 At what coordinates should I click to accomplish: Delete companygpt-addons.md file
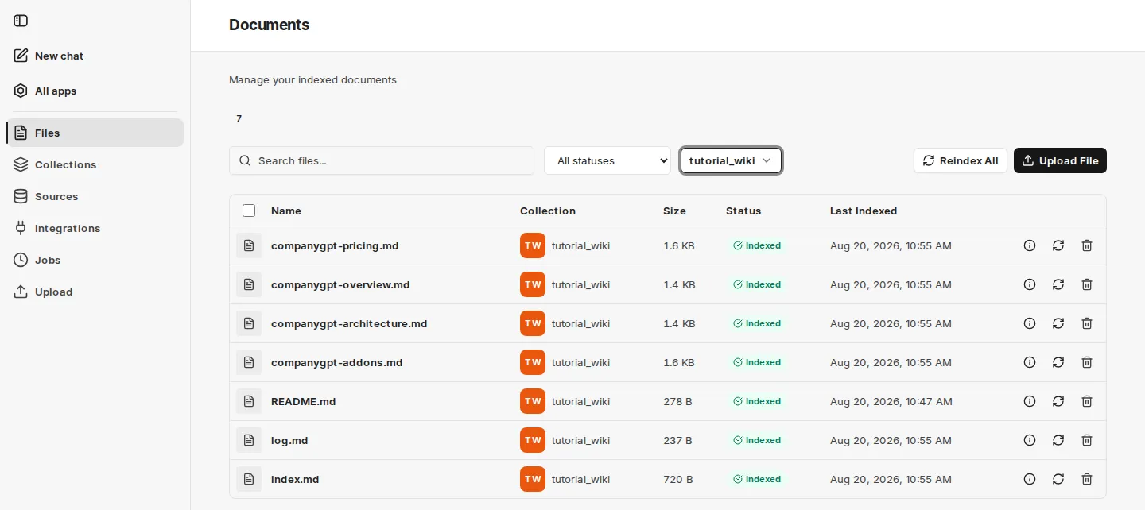coord(1087,362)
